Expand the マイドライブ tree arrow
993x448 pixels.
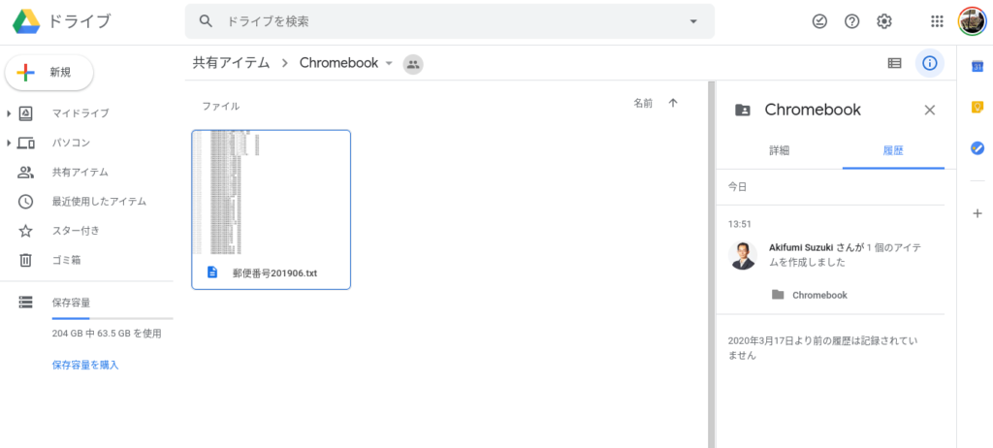[x=9, y=114]
